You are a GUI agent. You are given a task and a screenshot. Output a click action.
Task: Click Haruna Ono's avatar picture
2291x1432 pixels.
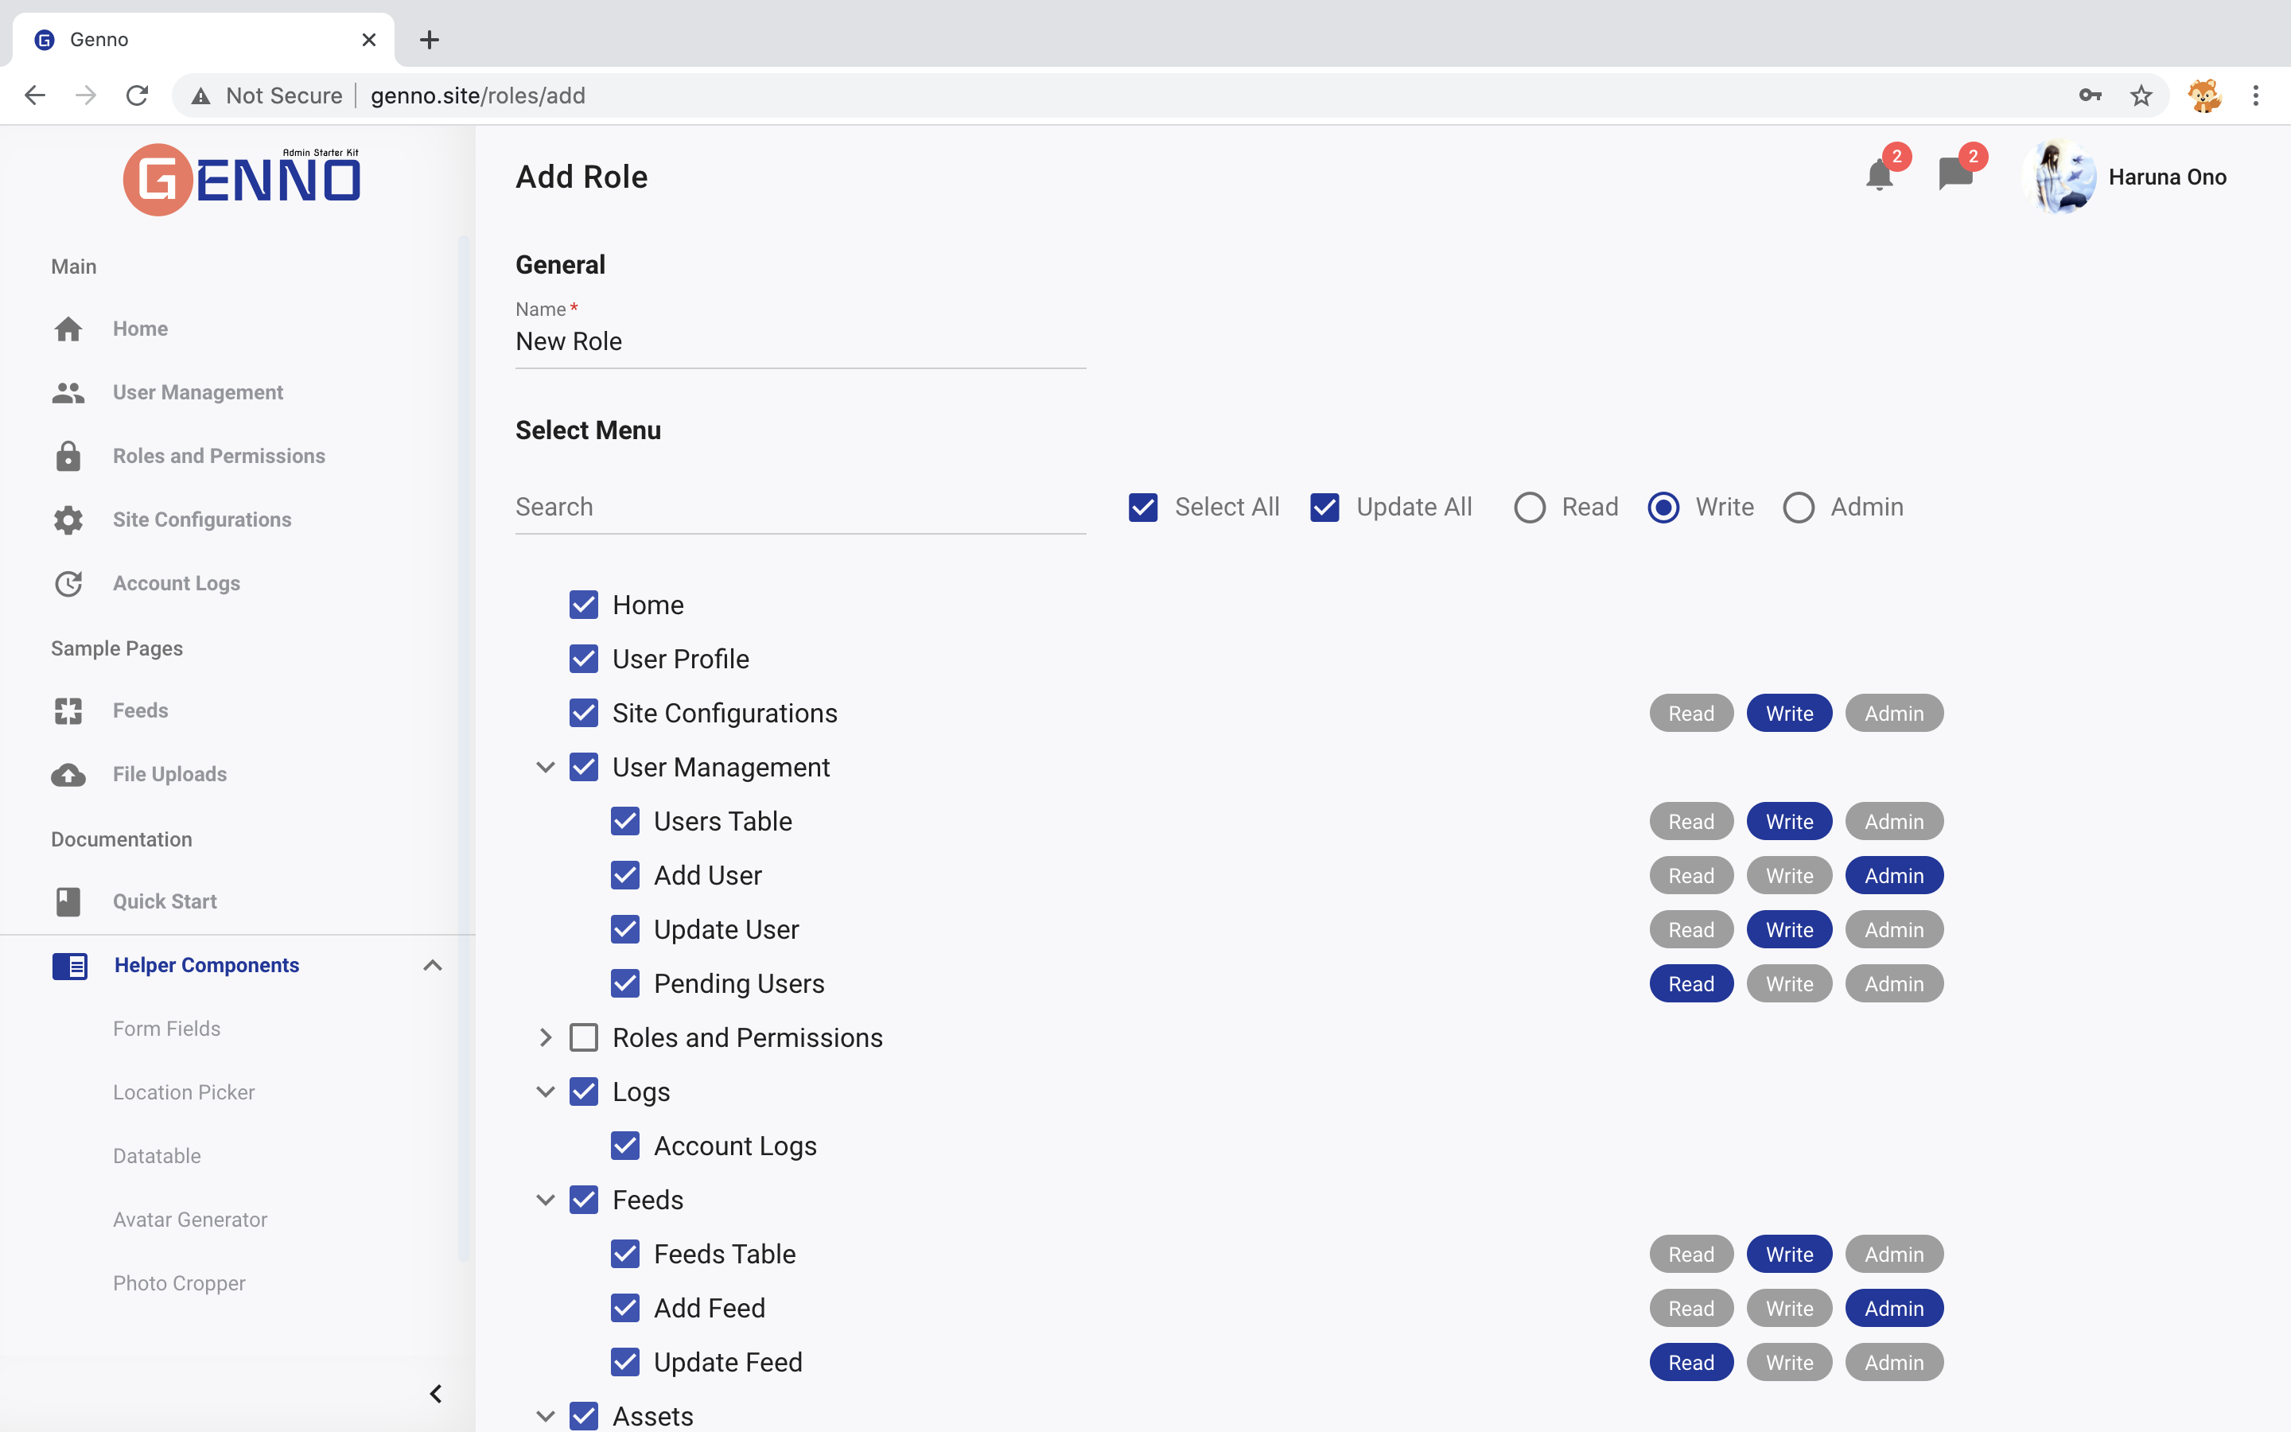[x=2060, y=177]
